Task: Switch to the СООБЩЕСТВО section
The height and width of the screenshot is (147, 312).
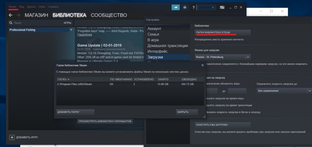Action: pos(109,15)
